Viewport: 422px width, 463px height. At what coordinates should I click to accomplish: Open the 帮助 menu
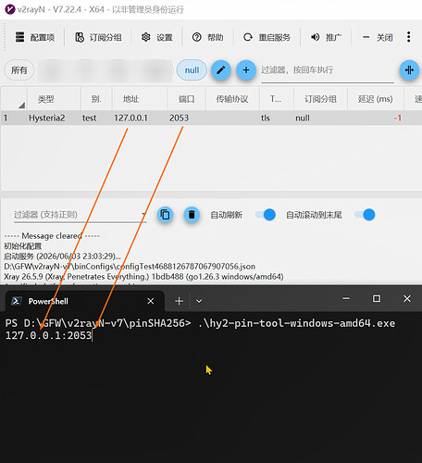(207, 37)
